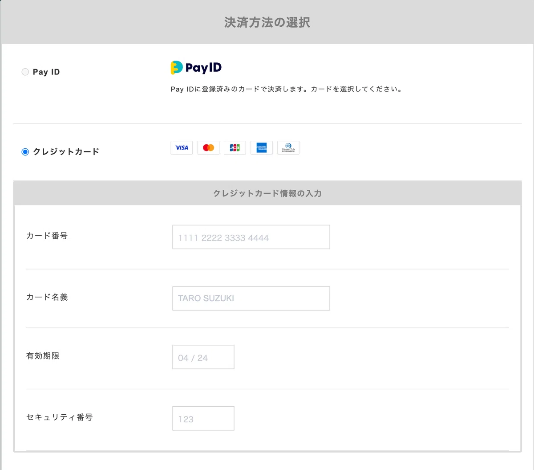The height and width of the screenshot is (470, 534).
Task: Click the クレジットカード情報の入力 header
Action: (267, 193)
